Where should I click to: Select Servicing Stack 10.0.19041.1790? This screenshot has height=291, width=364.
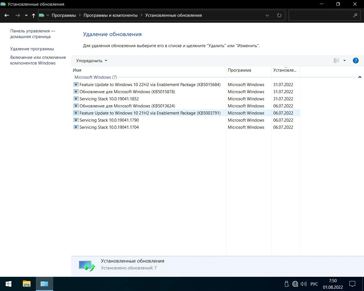coord(186,120)
